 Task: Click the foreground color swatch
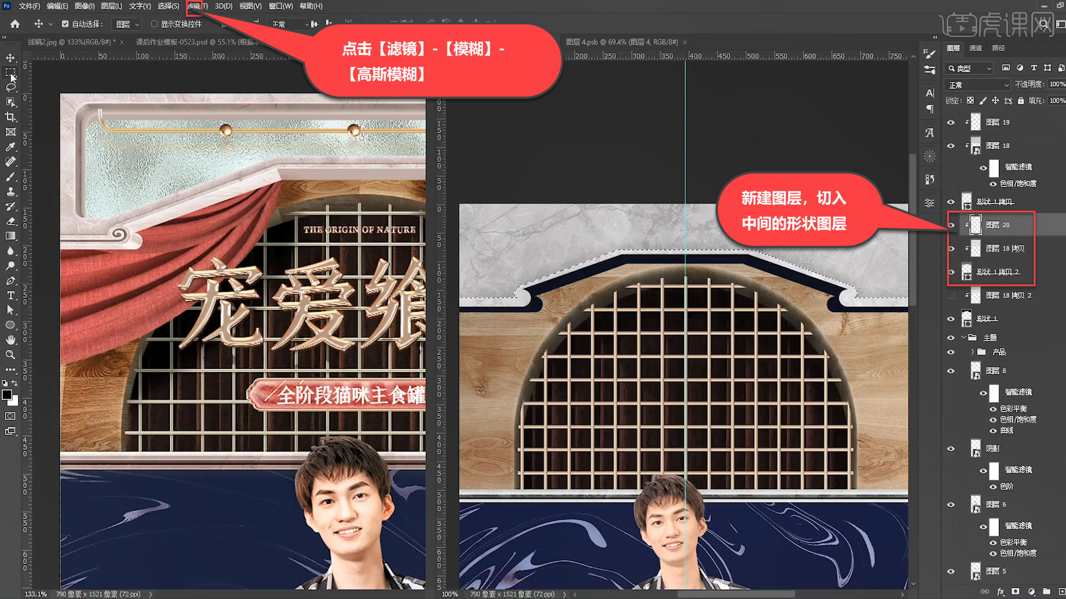7,395
